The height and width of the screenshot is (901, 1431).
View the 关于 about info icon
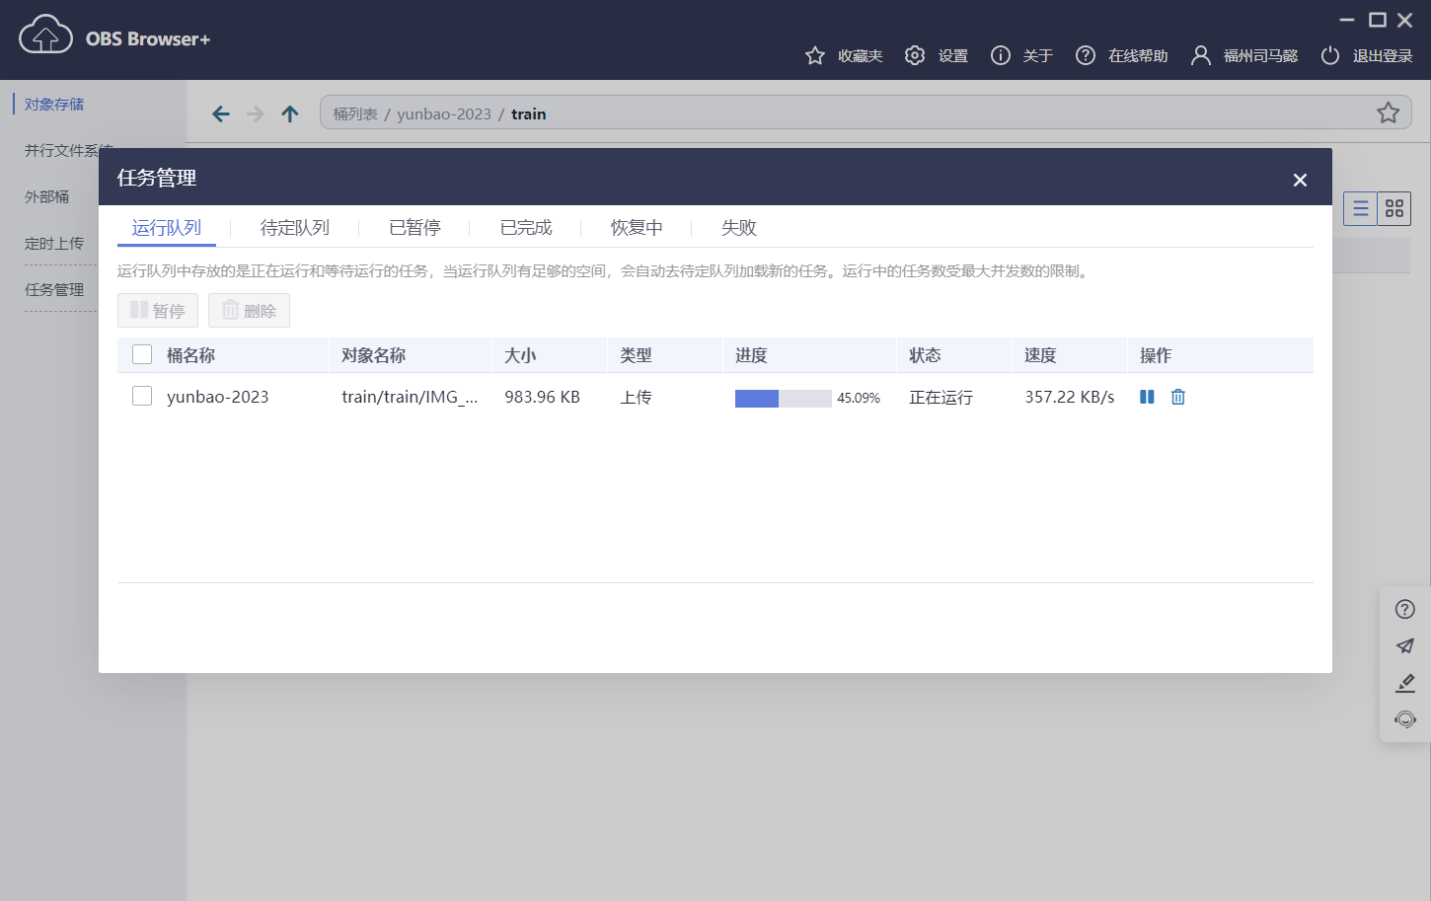(x=1000, y=55)
